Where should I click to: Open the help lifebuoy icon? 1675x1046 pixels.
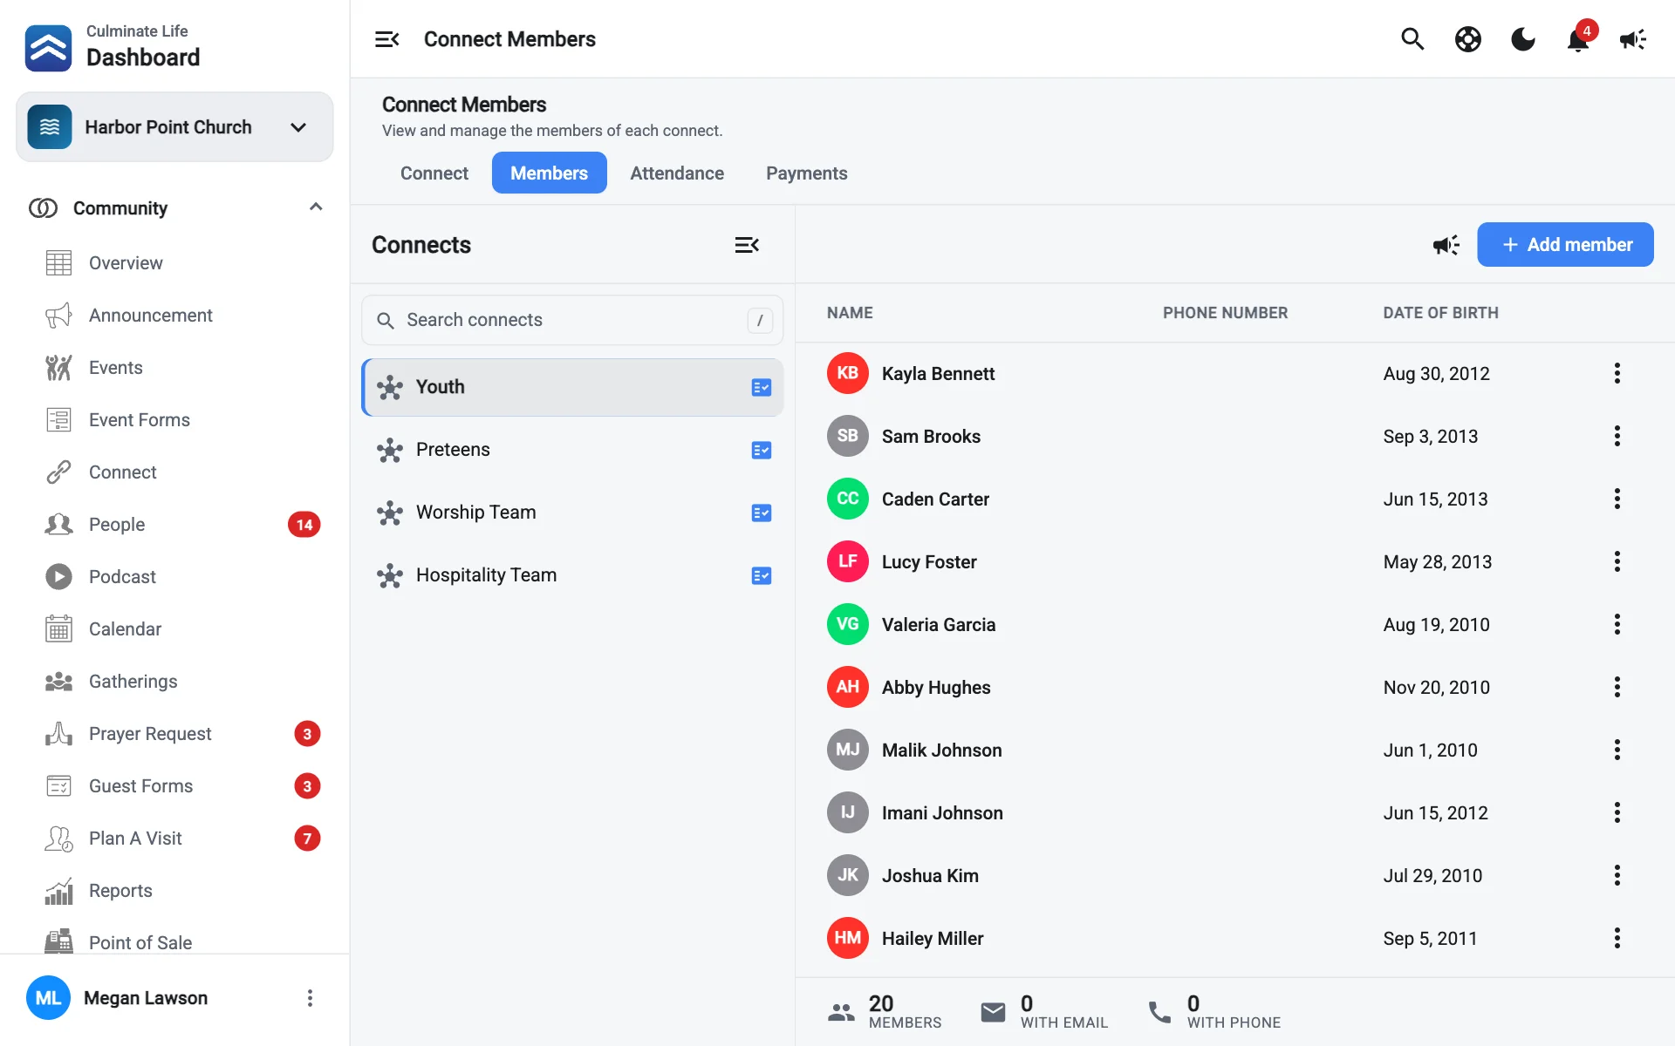coord(1468,39)
